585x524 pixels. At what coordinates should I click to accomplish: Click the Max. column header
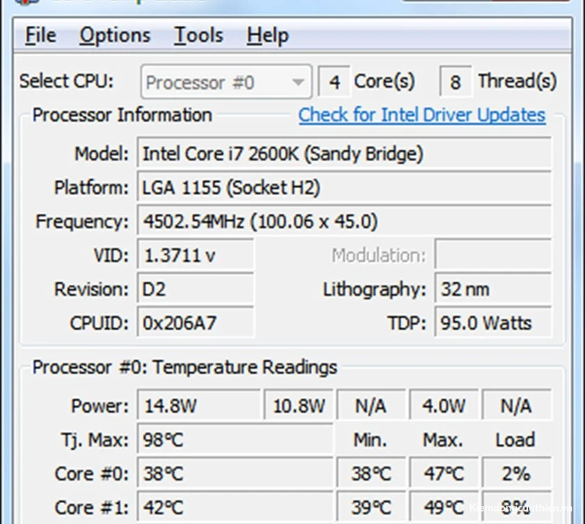click(443, 440)
